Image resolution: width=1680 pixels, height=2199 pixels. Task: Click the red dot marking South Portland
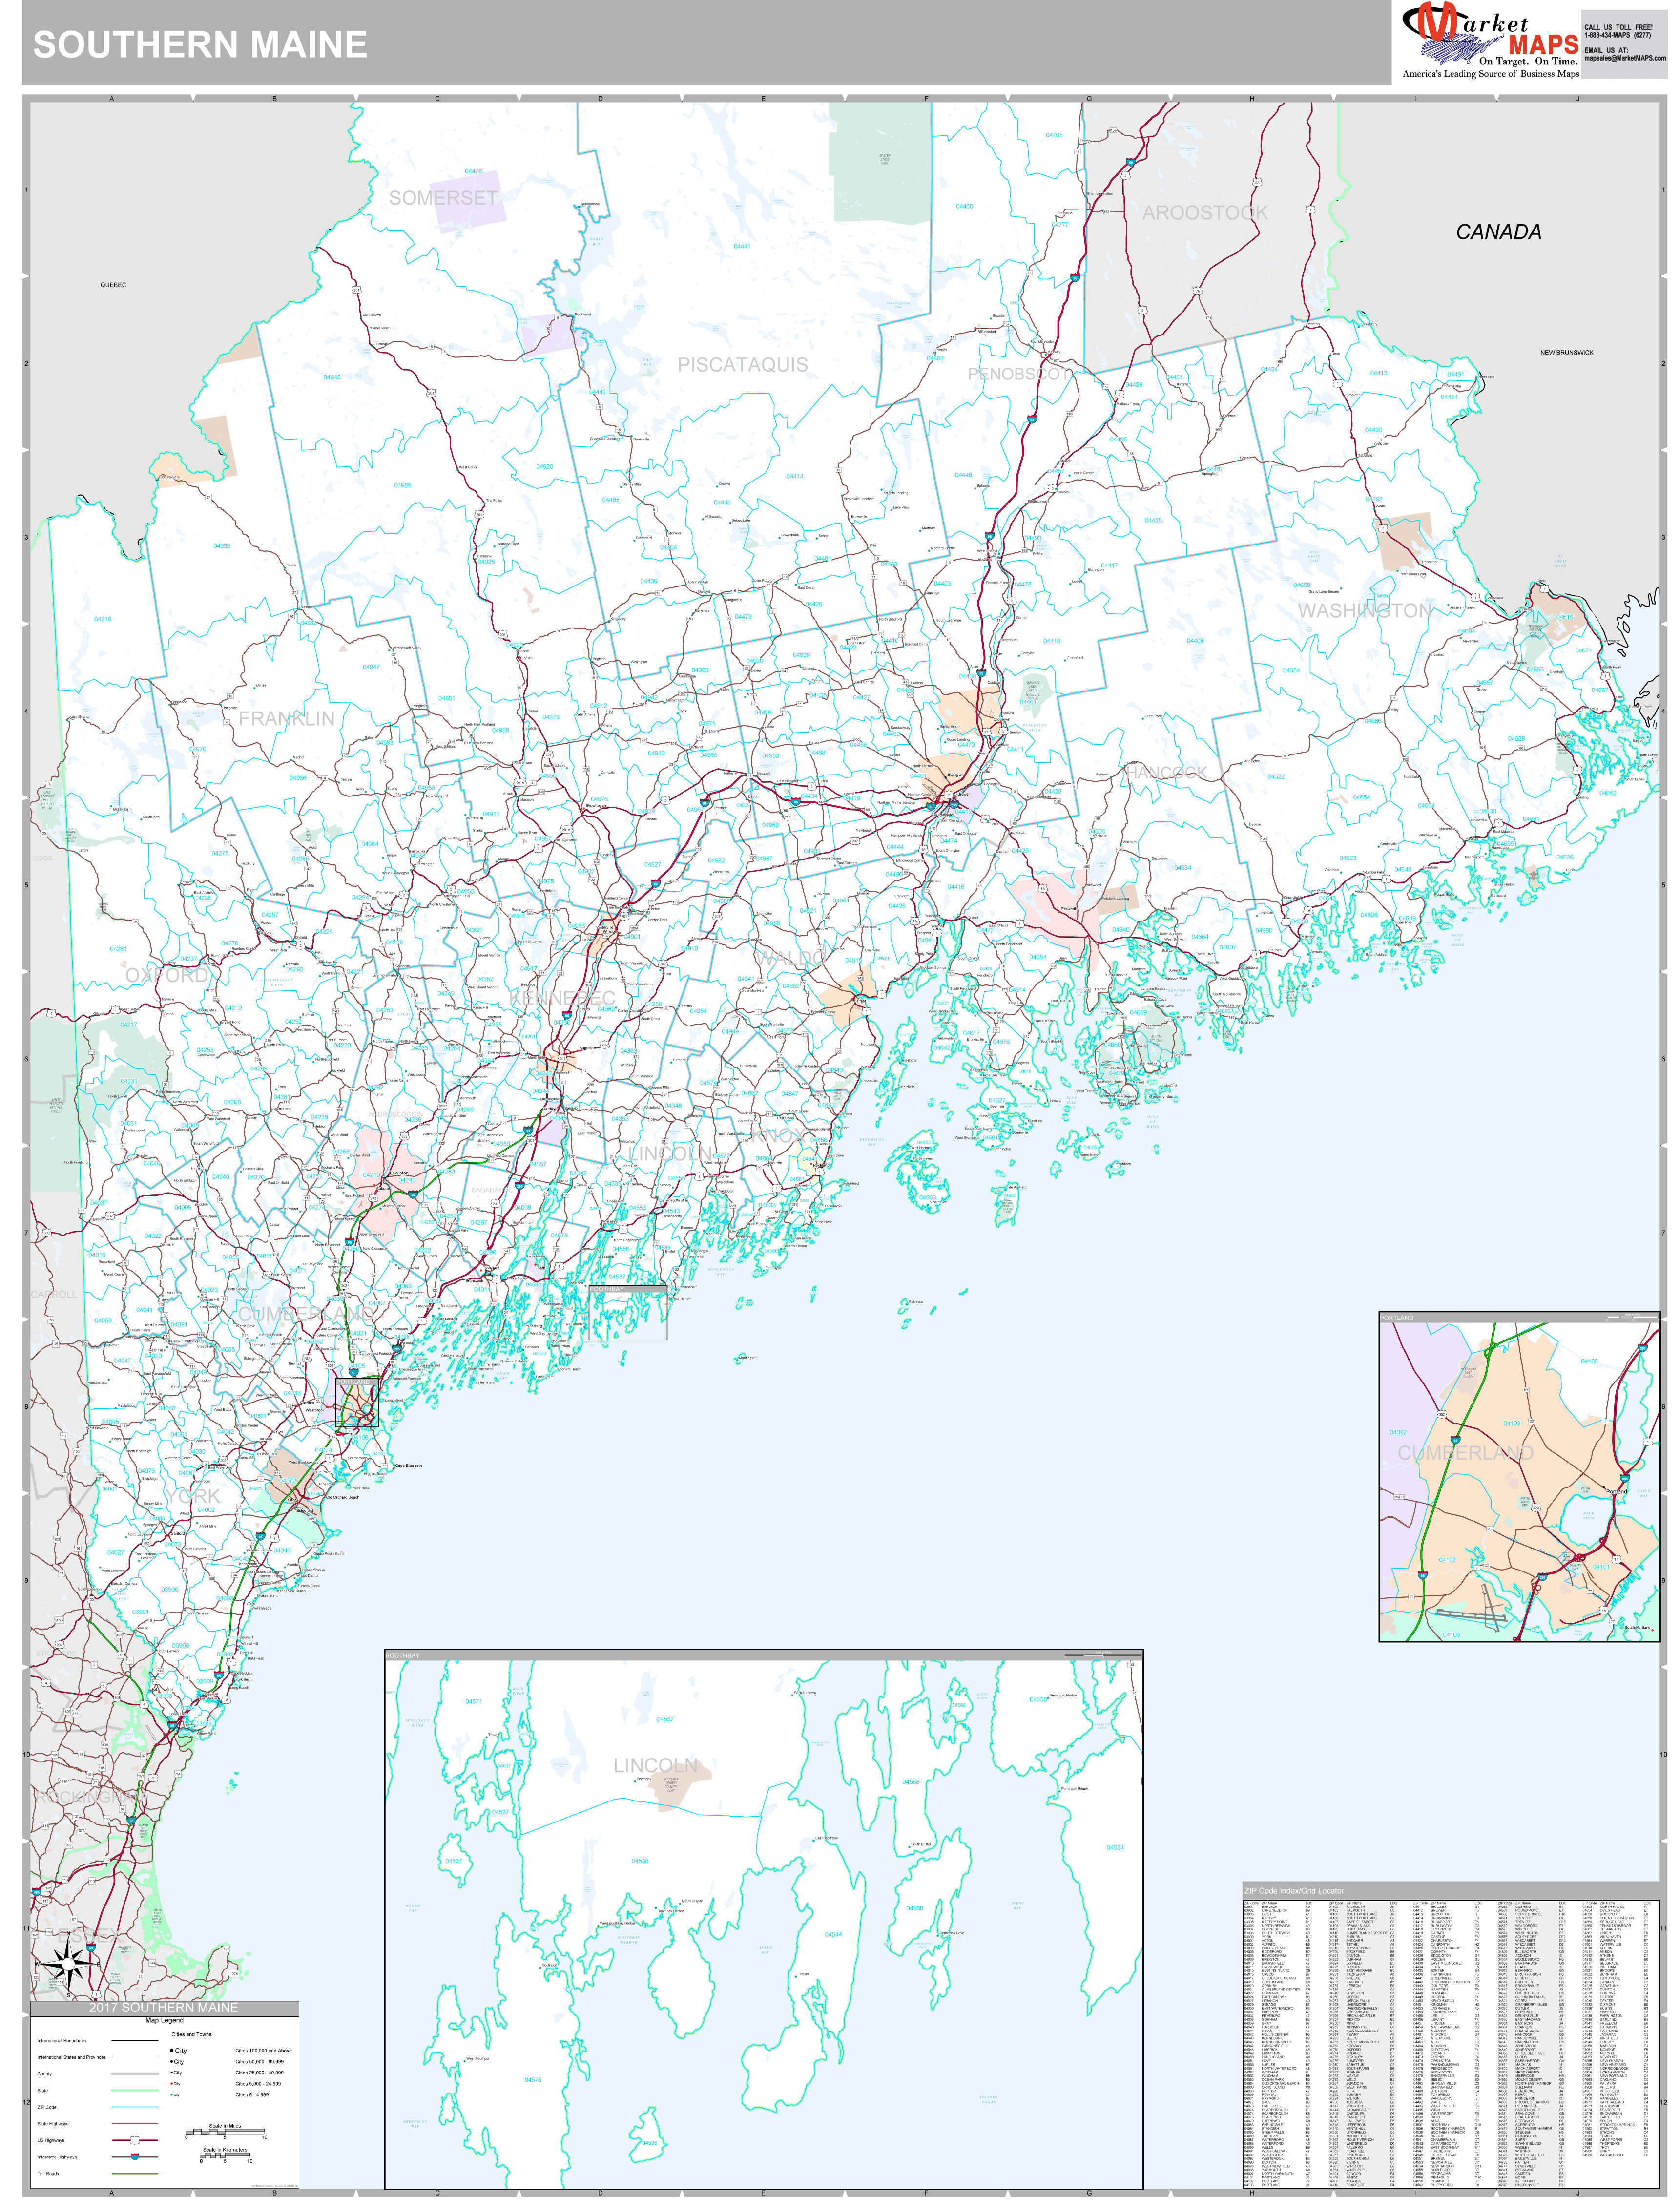(x=1652, y=1630)
